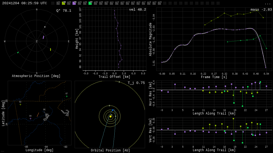The height and width of the screenshot is (153, 273).
Task: Click the timestamp 20241204 08:25:59 UTC
Action: [x=25, y=3]
